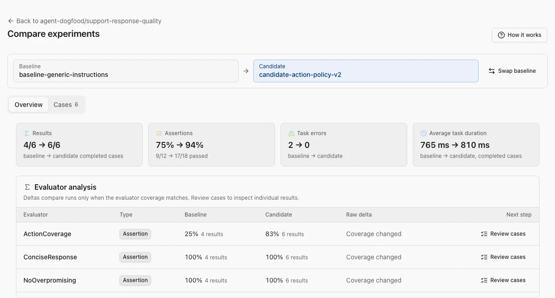Click the Baseline column header
Viewport: 555px width, 298px height.
pos(195,215)
